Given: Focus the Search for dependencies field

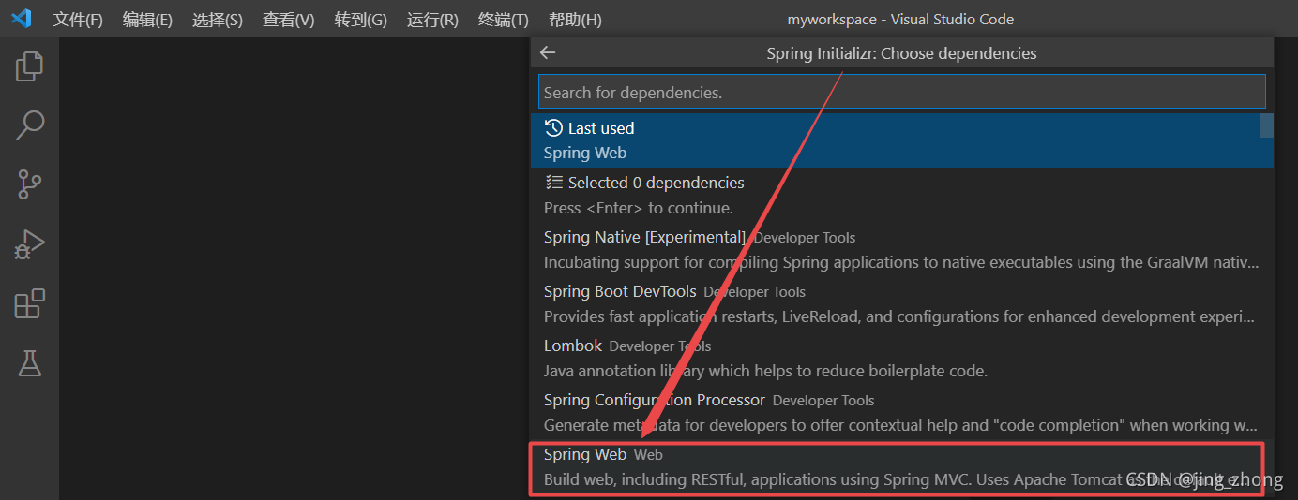Looking at the screenshot, I should coord(901,93).
